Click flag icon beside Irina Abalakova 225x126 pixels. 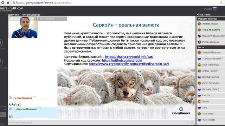[199, 30]
